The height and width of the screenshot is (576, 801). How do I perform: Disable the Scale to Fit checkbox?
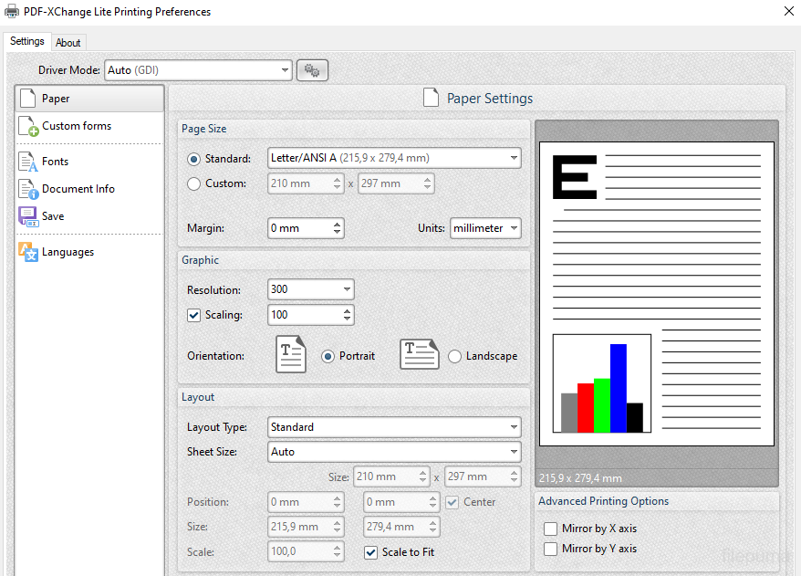click(x=370, y=552)
